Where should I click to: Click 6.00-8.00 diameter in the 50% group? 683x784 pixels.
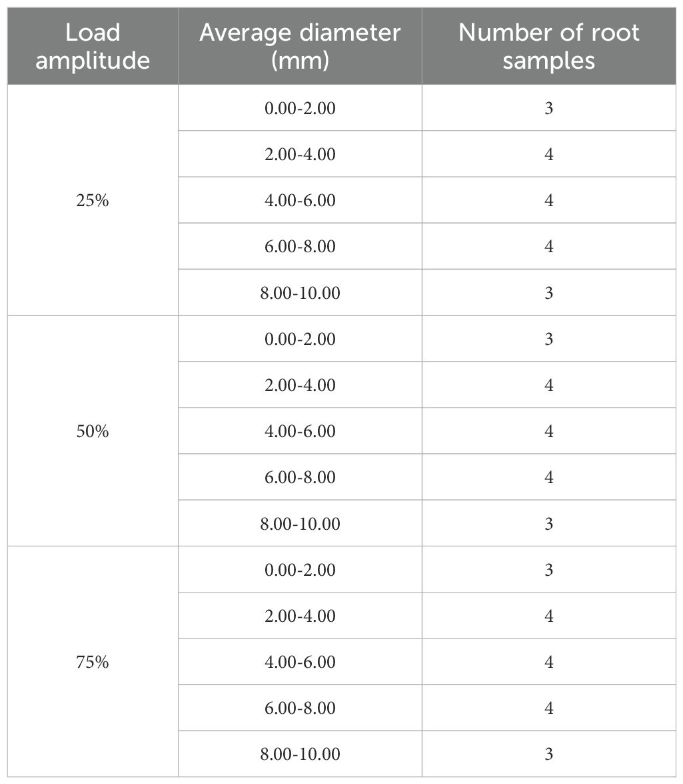click(x=300, y=477)
